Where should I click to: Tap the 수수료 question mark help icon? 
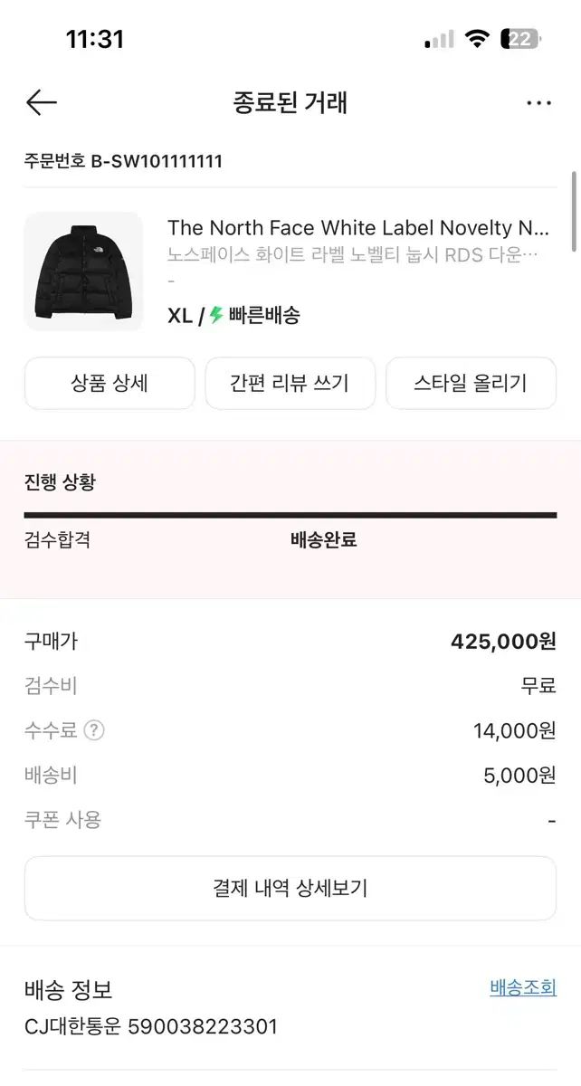pos(94,730)
